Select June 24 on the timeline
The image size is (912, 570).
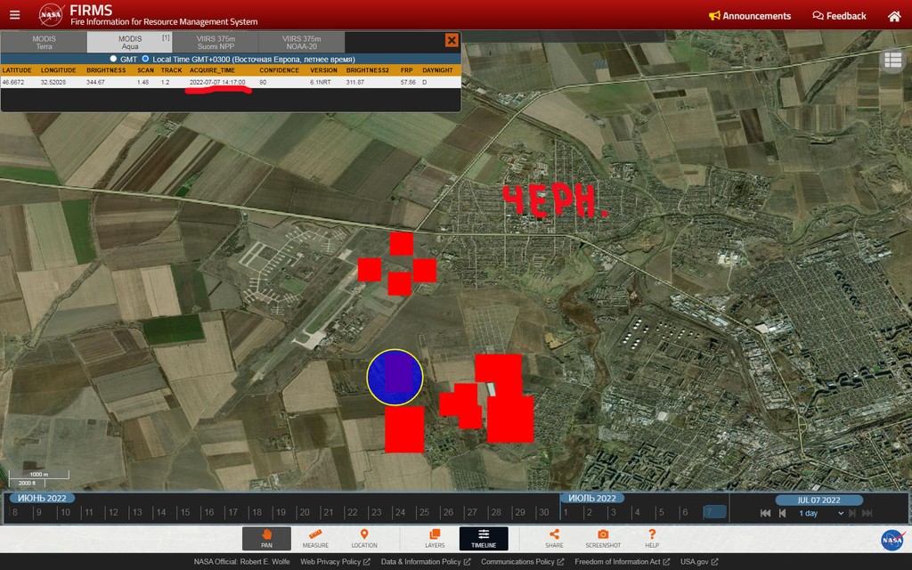[400, 512]
